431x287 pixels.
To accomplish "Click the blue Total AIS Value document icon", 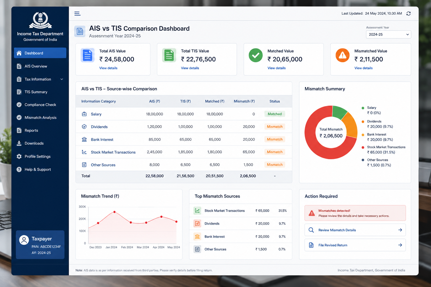I will coord(88,55).
